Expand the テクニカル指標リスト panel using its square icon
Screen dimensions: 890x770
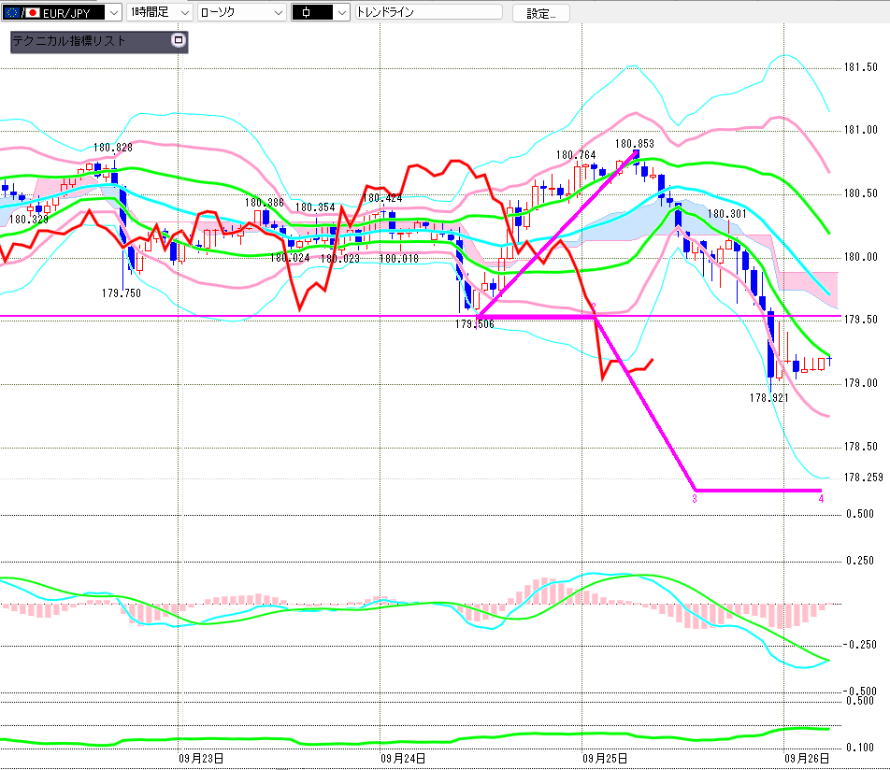point(179,40)
